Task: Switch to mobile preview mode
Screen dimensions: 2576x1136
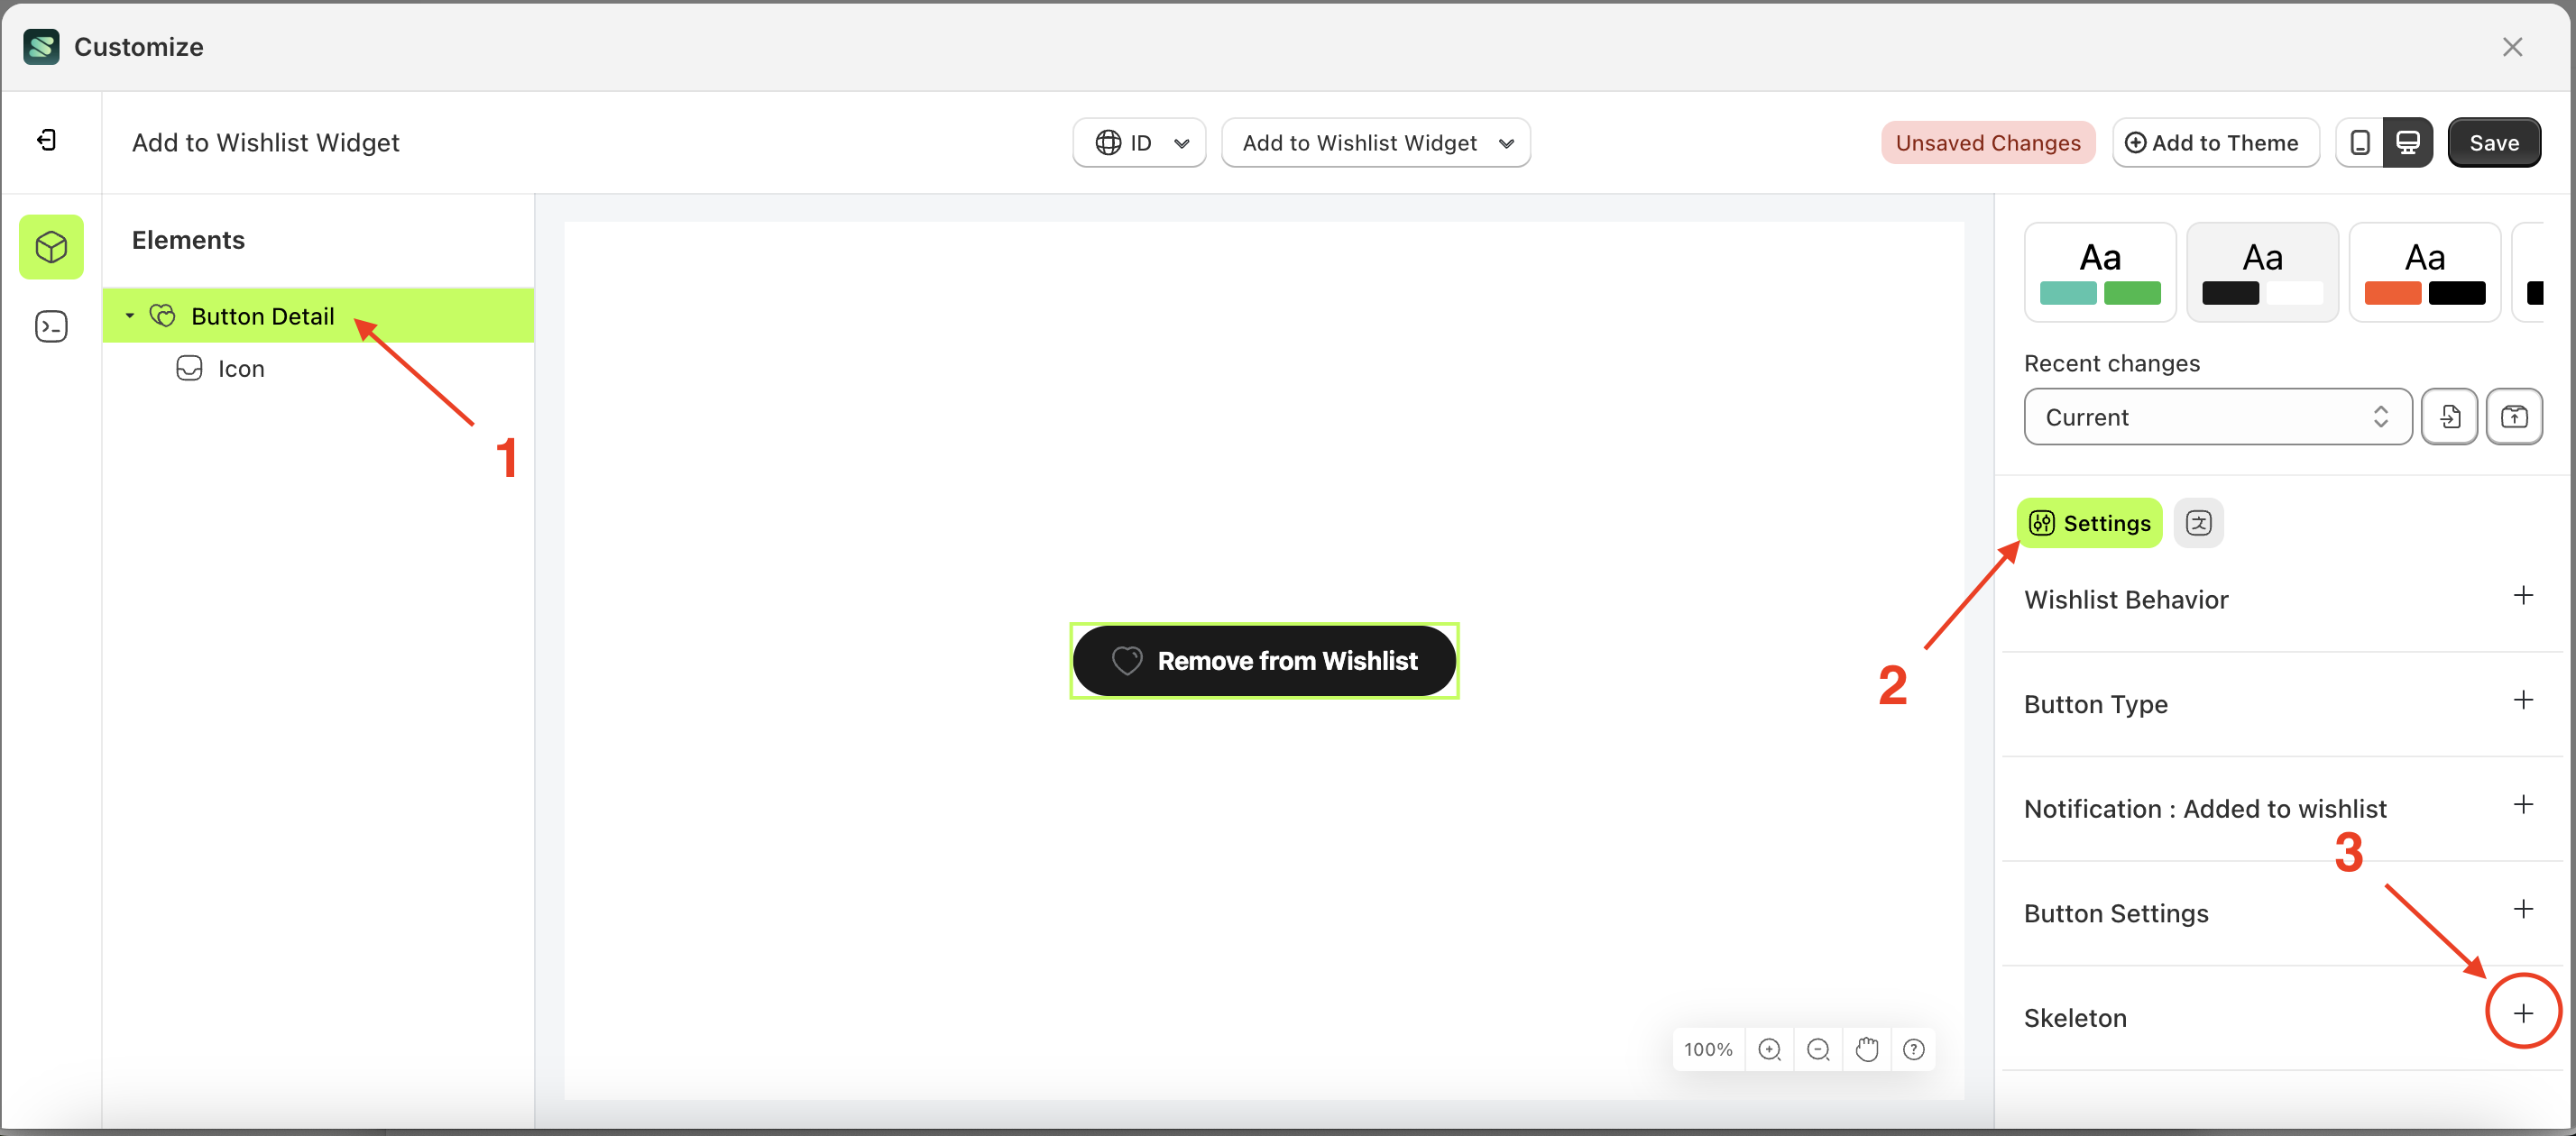Action: [x=2359, y=142]
